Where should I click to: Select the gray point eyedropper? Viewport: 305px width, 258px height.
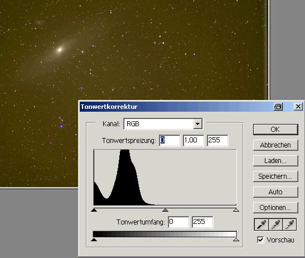275,224
